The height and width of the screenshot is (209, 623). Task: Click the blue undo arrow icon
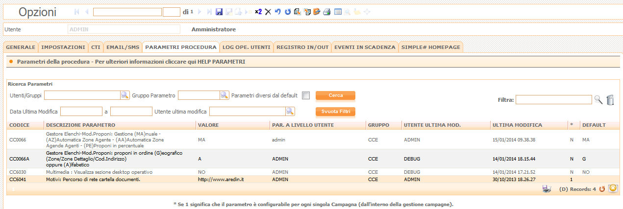pyautogui.click(x=278, y=12)
